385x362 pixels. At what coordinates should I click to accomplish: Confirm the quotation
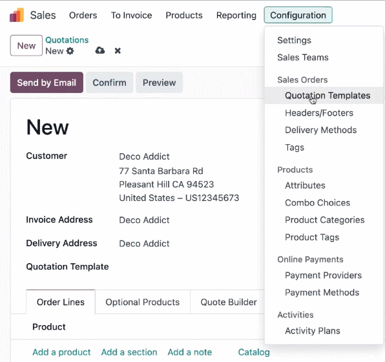click(110, 83)
